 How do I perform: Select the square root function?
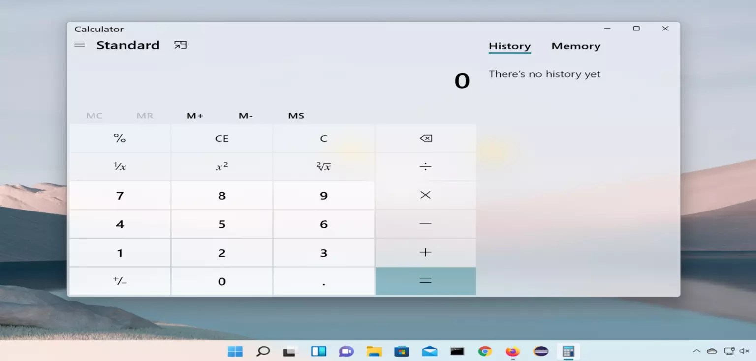click(323, 167)
